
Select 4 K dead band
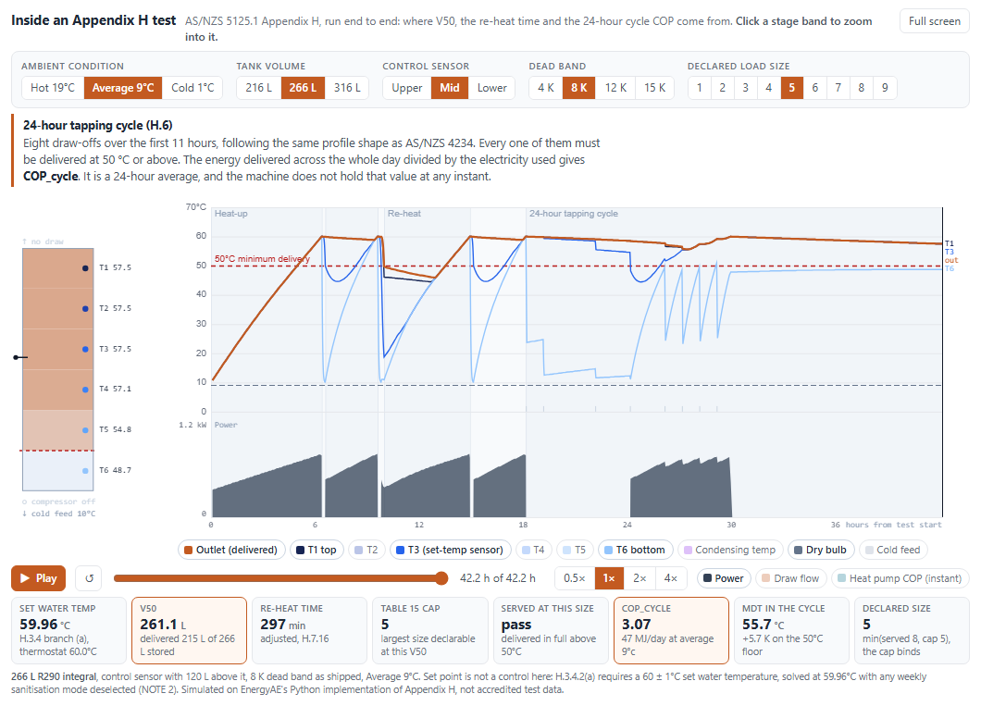(x=545, y=88)
